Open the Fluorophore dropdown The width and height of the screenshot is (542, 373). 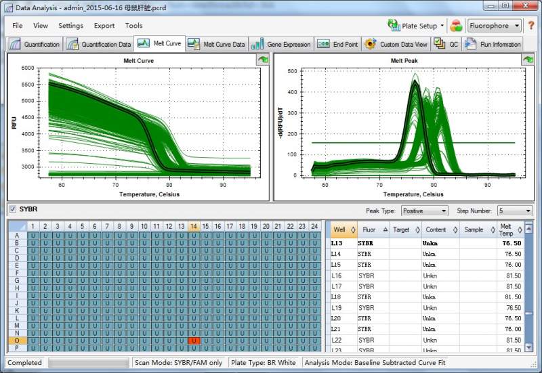(x=495, y=26)
